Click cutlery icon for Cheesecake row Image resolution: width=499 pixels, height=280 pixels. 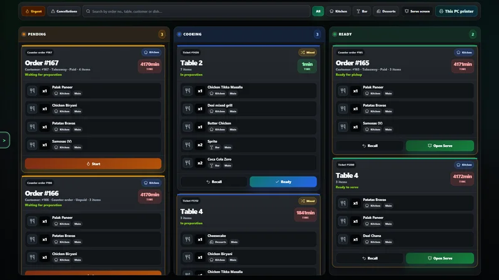[188, 239]
